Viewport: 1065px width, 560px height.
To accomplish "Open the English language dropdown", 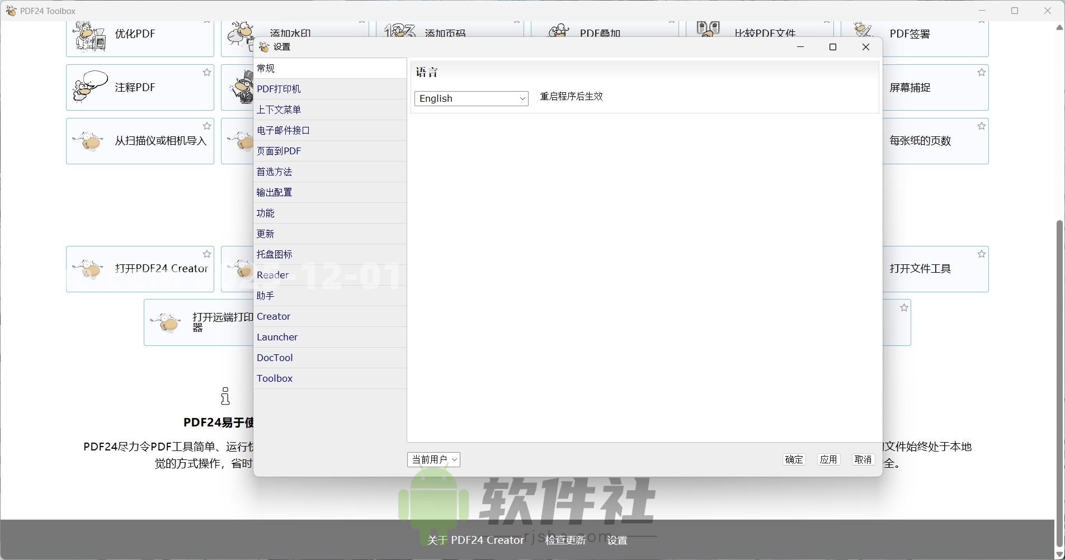I will (x=471, y=98).
